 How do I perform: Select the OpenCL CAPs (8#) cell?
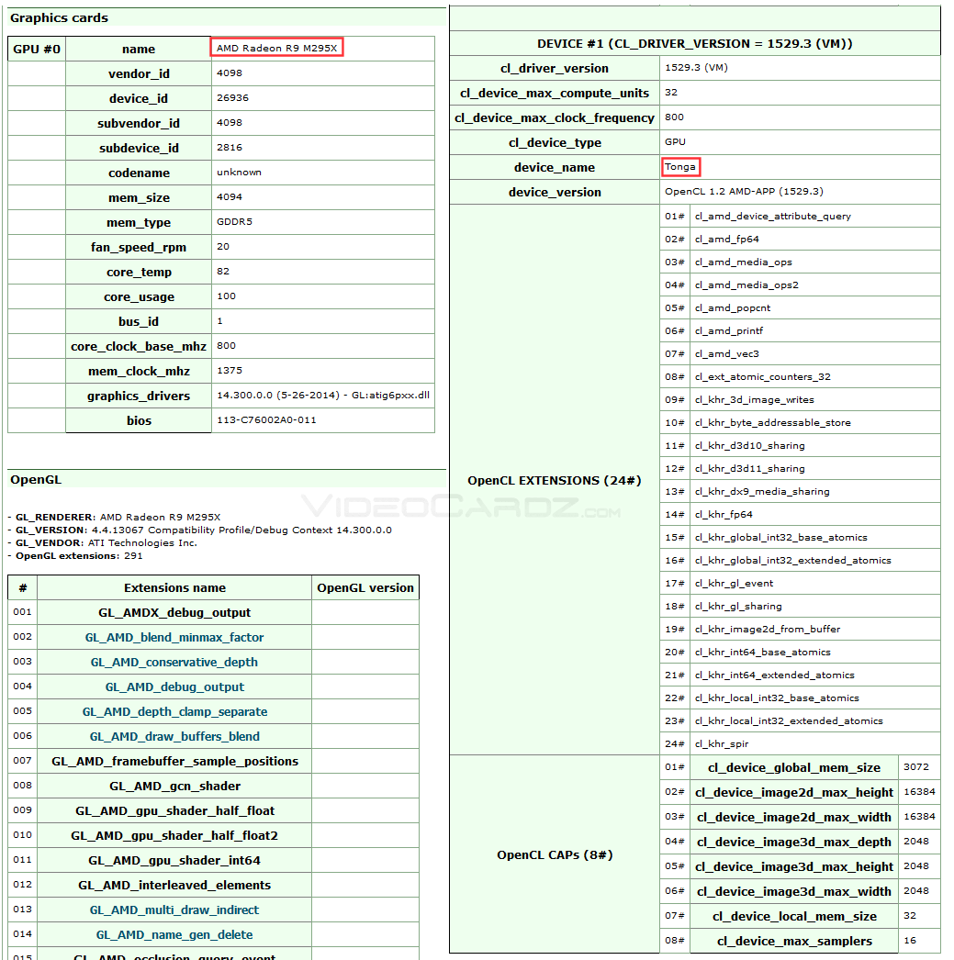pyautogui.click(x=555, y=854)
